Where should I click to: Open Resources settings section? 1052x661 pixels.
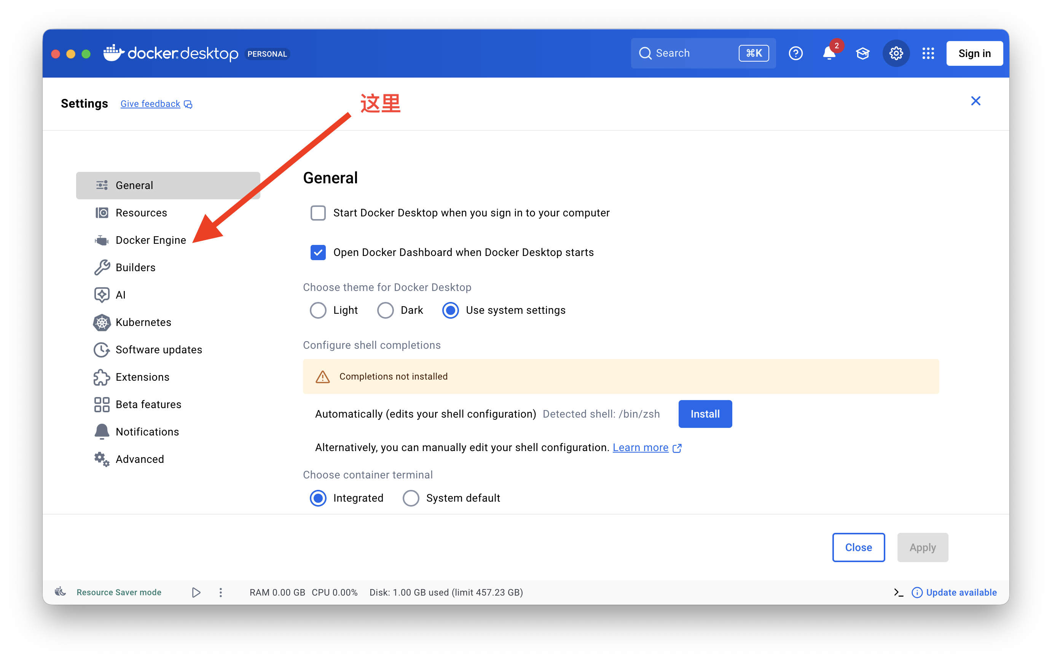pos(141,213)
